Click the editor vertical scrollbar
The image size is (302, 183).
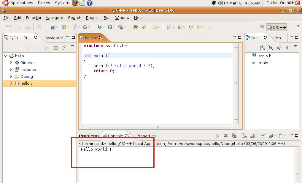click(236, 83)
